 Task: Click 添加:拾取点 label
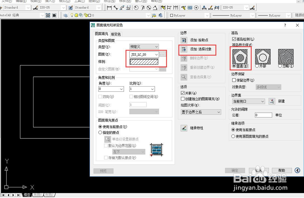pos(199,40)
